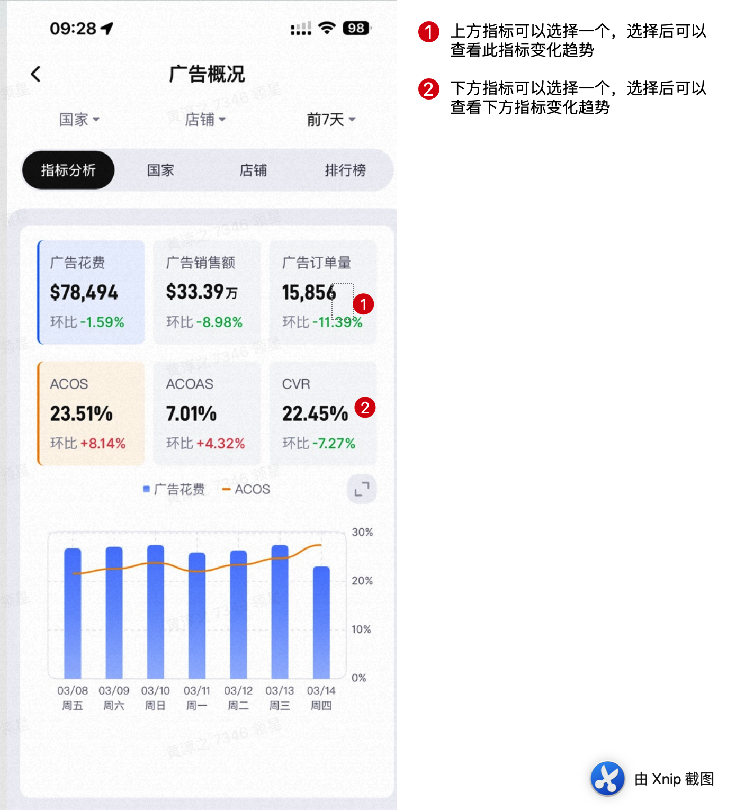
Task: Toggle ACOS legend item in chart
Action: [246, 489]
